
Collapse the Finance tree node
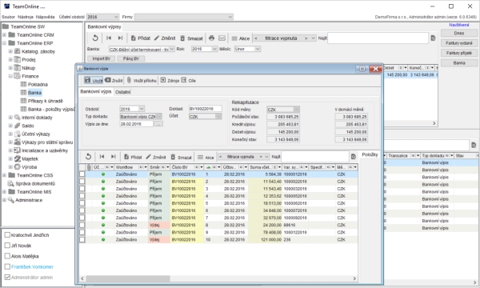pos(10,76)
